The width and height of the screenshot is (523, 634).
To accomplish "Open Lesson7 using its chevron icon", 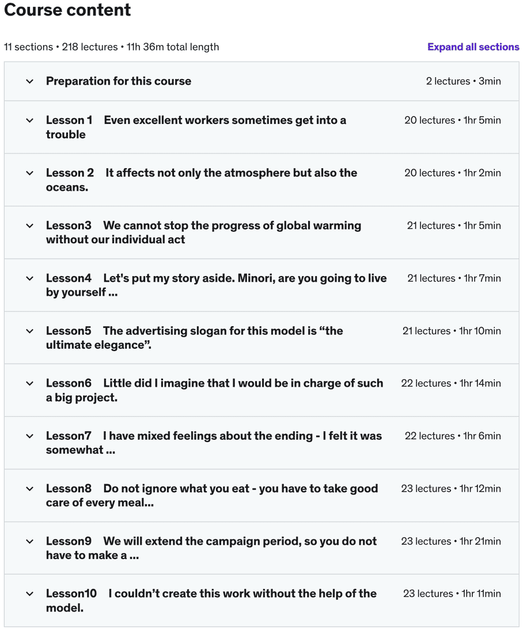I will point(30,436).
